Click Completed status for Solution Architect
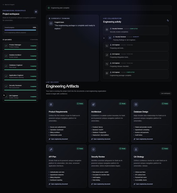Image resolution: width=177 pixels, height=193 pixels. click(33, 56)
